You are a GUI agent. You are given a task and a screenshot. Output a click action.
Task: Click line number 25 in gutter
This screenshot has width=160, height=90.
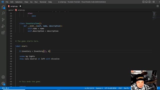click(x=11, y=23)
